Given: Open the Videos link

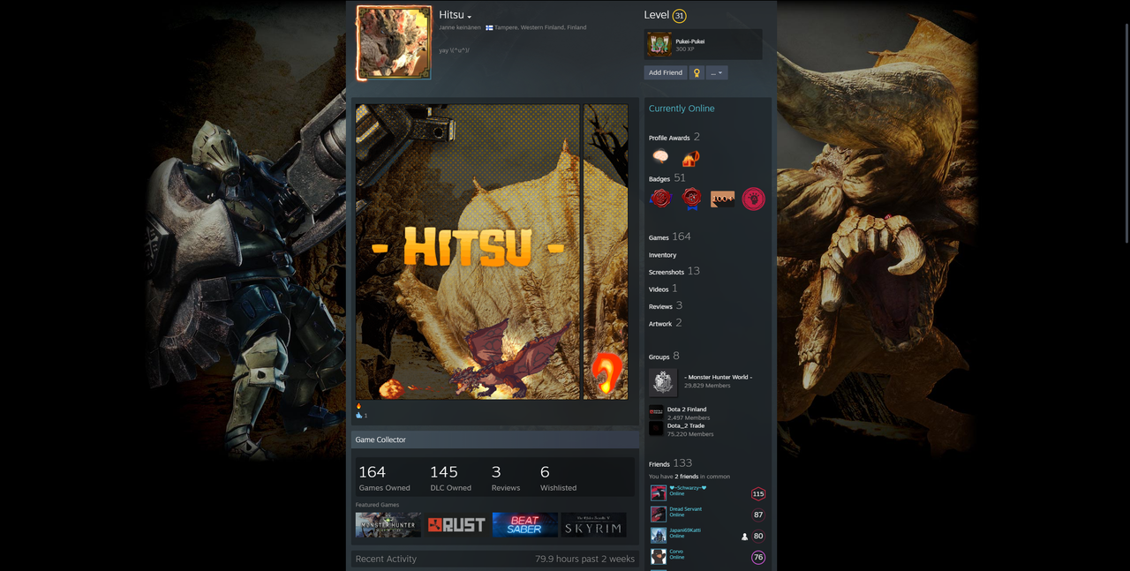Looking at the screenshot, I should pyautogui.click(x=663, y=289).
